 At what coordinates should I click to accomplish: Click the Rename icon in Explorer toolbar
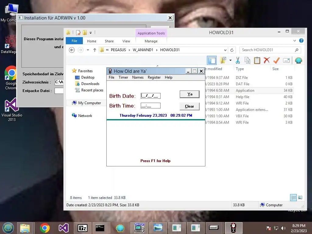pos(286,60)
